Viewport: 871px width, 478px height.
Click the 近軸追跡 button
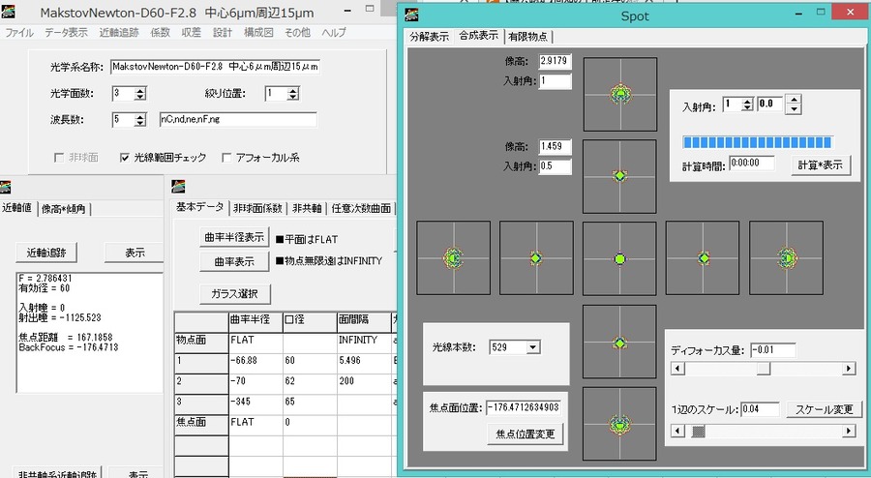click(x=46, y=253)
